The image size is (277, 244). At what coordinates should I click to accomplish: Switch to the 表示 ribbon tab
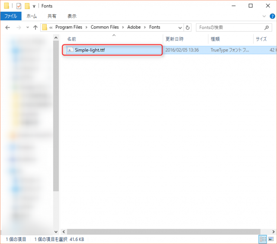tap(72, 16)
